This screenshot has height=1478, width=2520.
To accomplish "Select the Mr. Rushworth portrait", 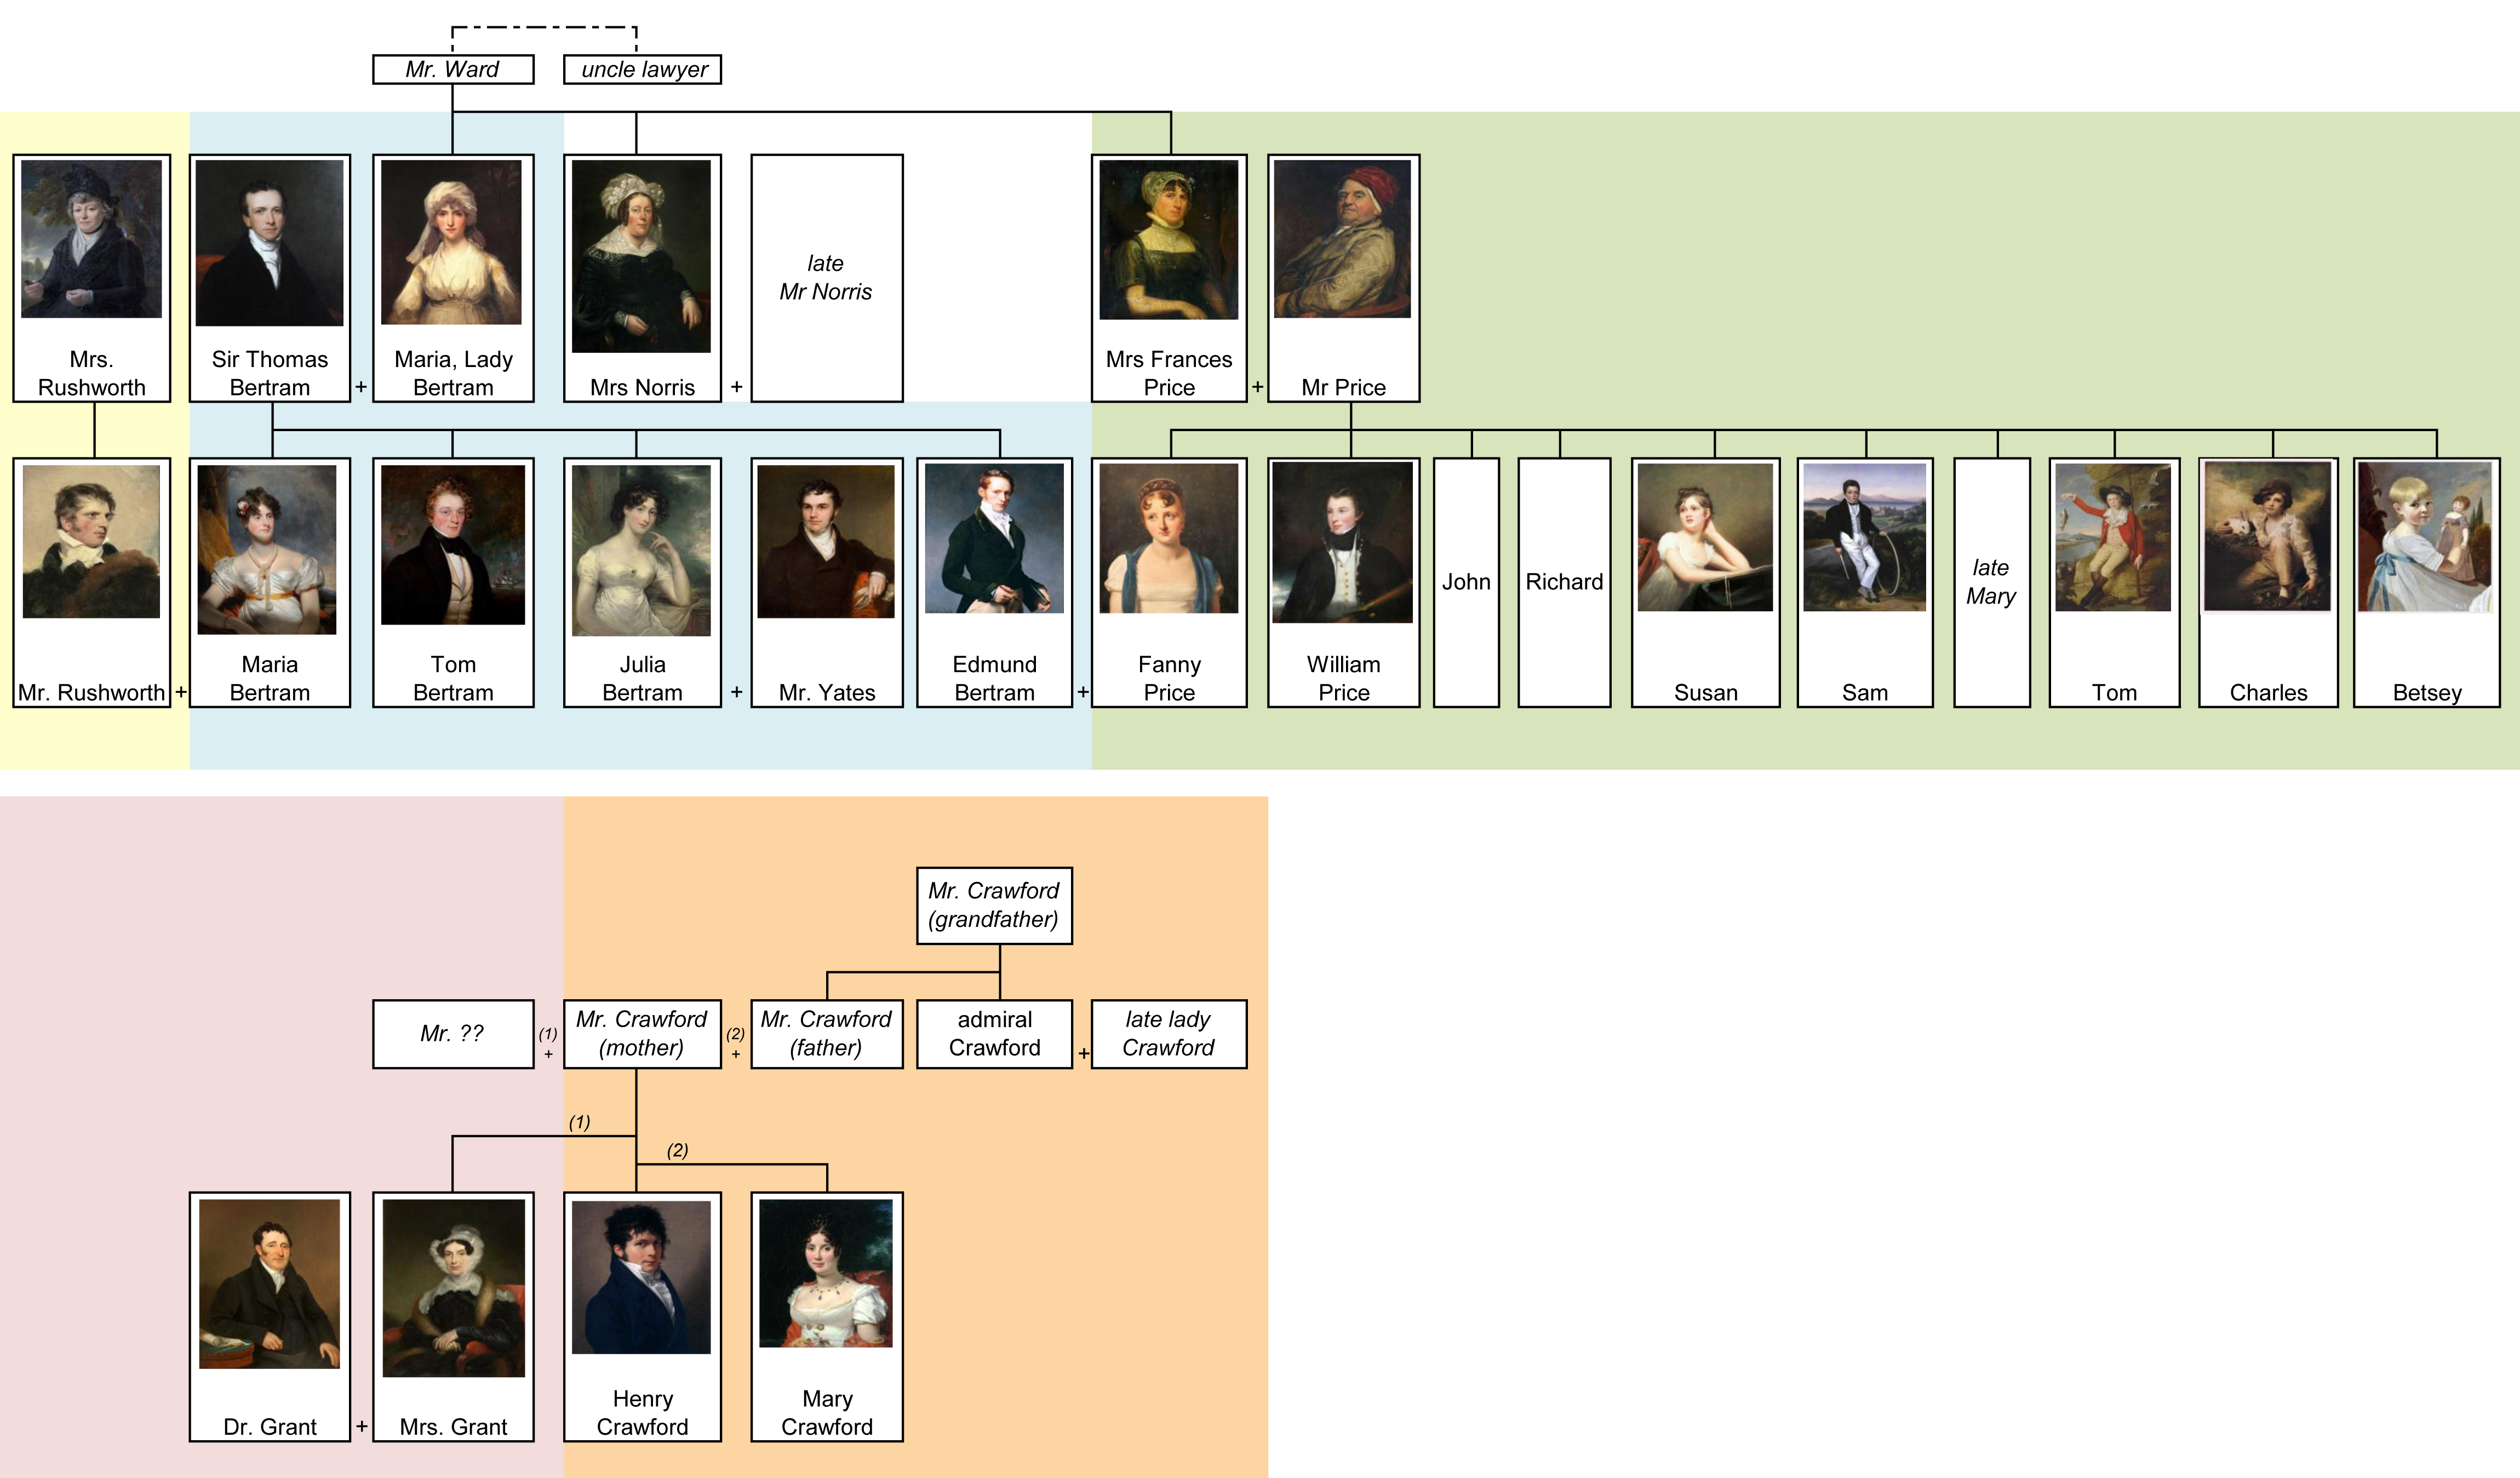I will click(91, 541).
